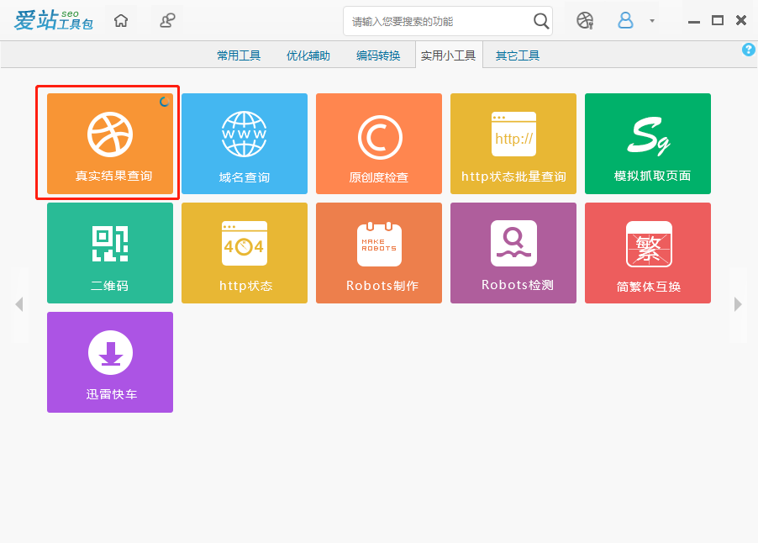The image size is (758, 543).
Task: Switch to the 常用工具 tab
Action: point(238,55)
